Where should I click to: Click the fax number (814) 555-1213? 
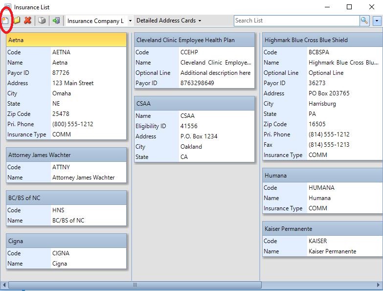click(x=329, y=145)
